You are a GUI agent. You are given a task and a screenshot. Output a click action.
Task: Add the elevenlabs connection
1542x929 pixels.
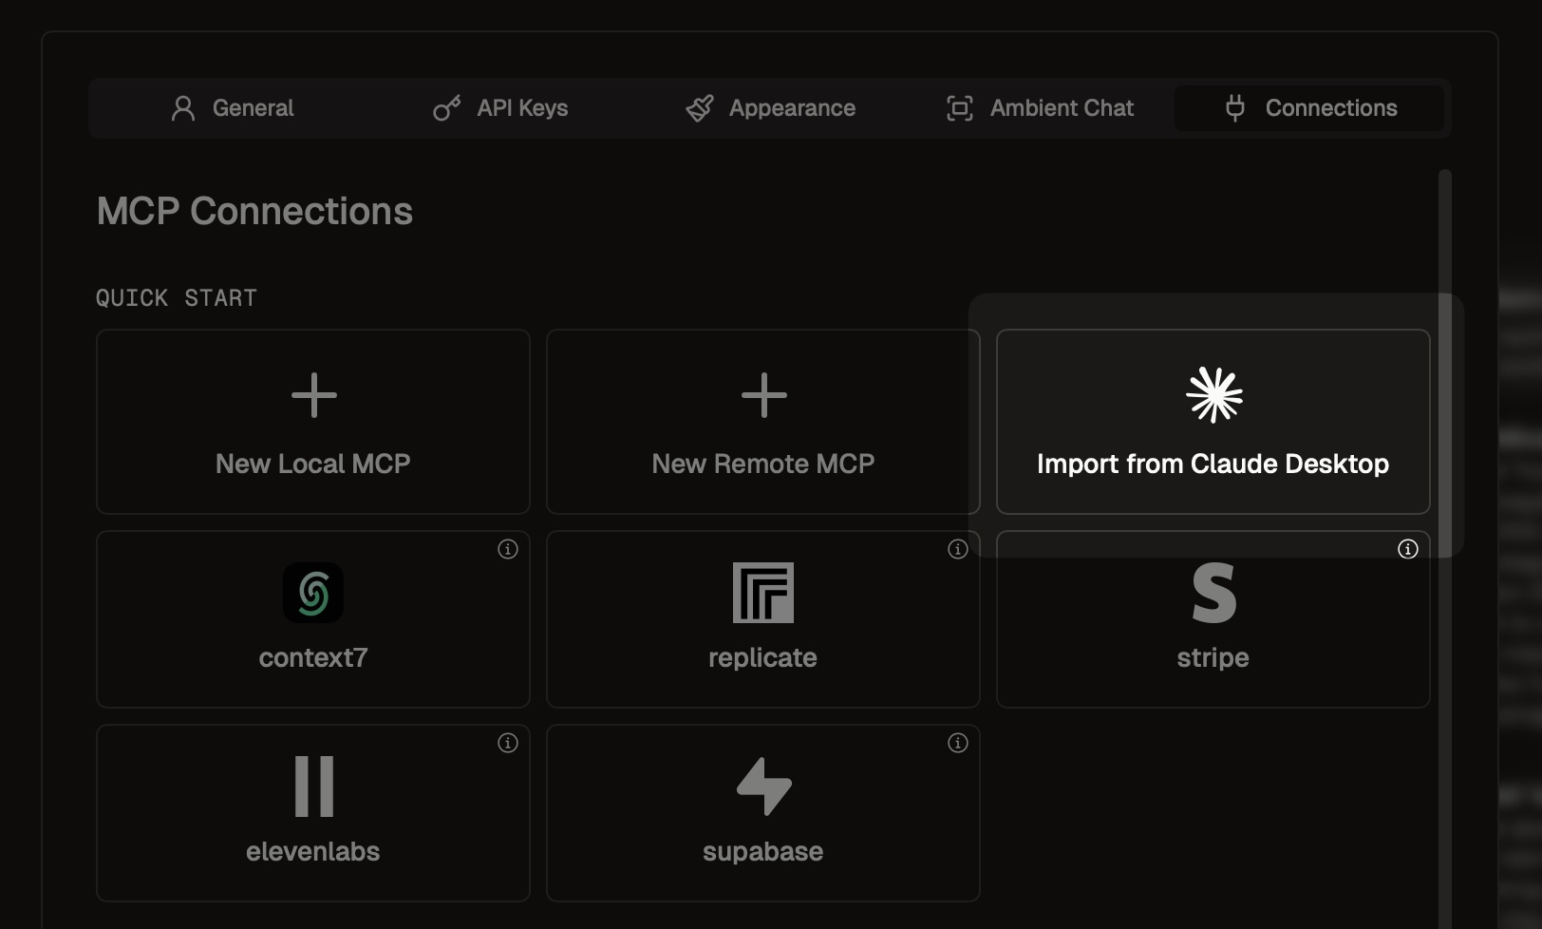pyautogui.click(x=313, y=813)
